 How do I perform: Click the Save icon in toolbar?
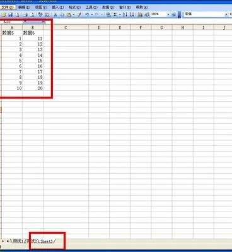click(x=10, y=15)
